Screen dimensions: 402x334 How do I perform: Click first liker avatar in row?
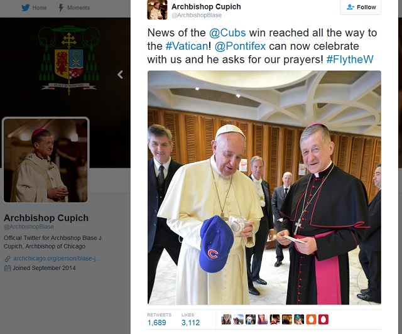(226, 320)
